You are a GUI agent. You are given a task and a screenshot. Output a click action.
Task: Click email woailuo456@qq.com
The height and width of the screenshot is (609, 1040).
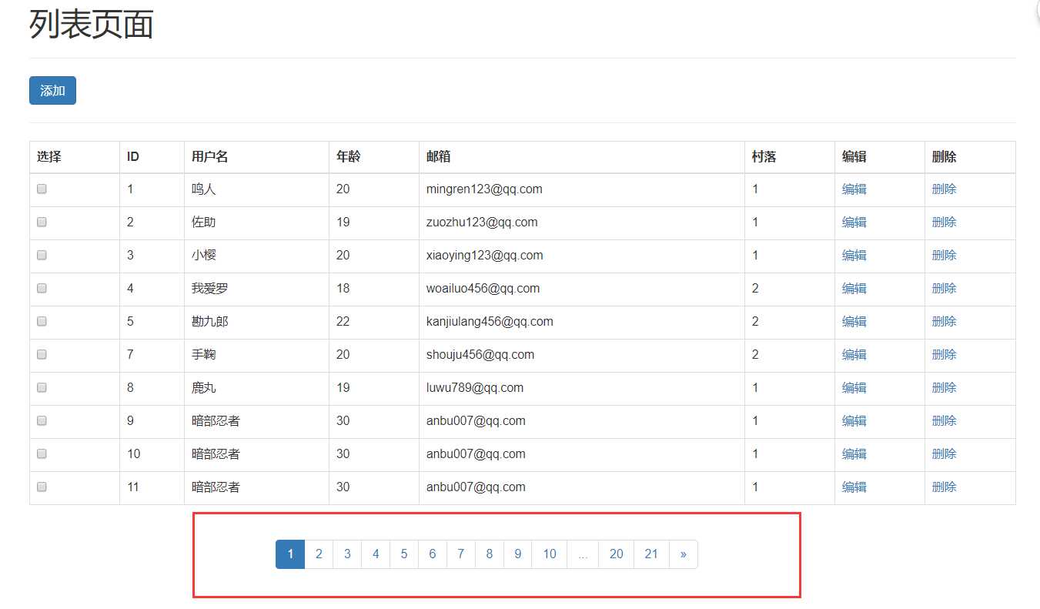pos(483,289)
